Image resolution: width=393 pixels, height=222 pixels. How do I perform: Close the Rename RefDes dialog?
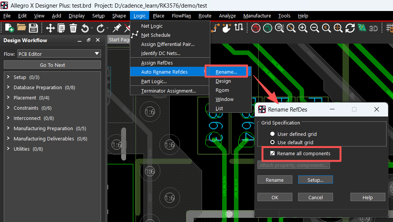click(376, 109)
